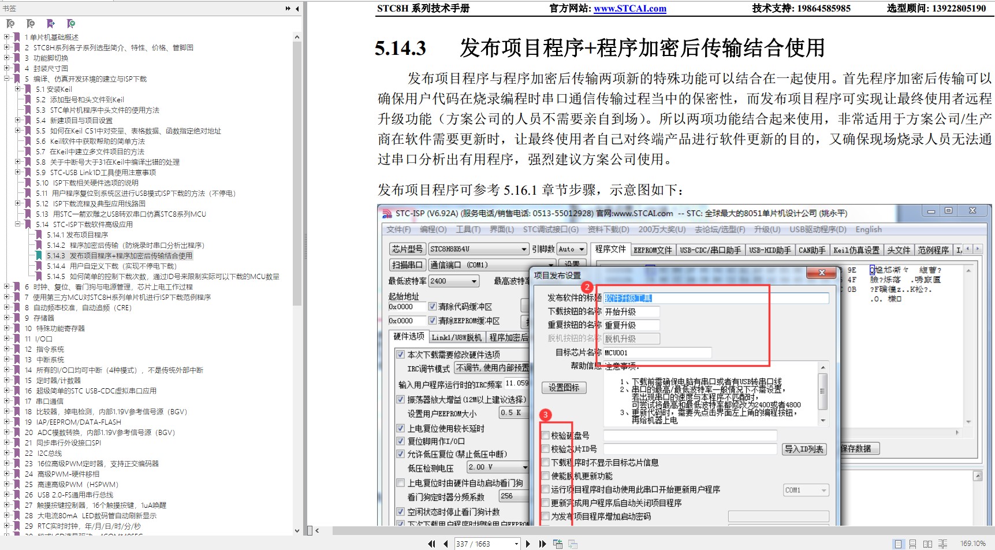Go to the next page
Screen dimensions: 995x550
[528, 544]
